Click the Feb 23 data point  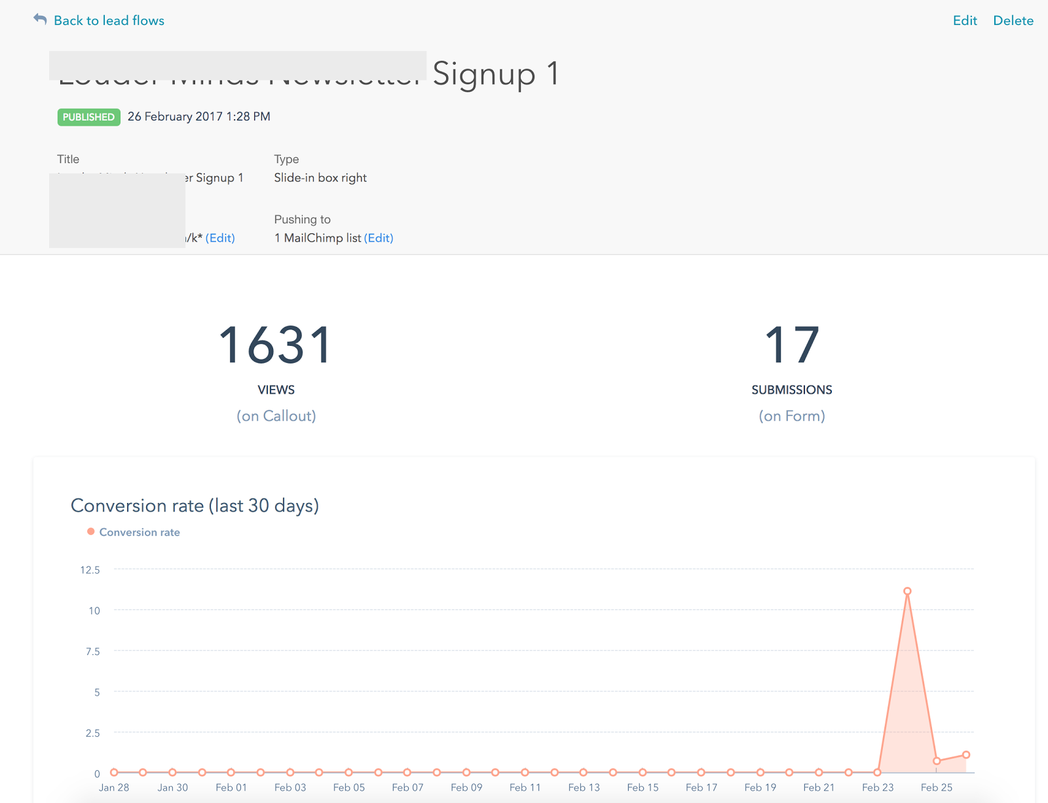[878, 772]
